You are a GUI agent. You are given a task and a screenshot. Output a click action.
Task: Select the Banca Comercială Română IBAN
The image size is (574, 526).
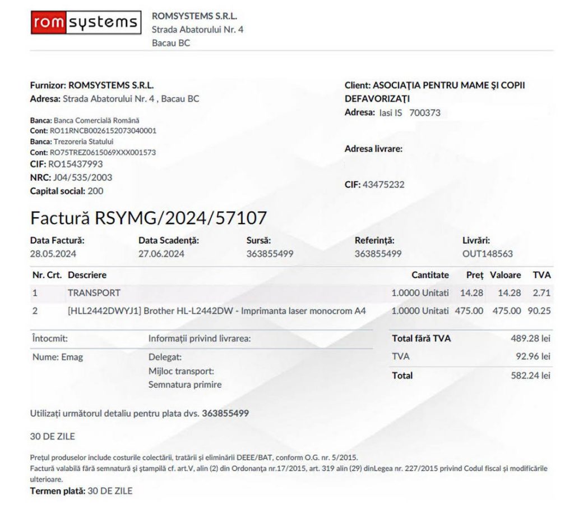pyautogui.click(x=103, y=130)
